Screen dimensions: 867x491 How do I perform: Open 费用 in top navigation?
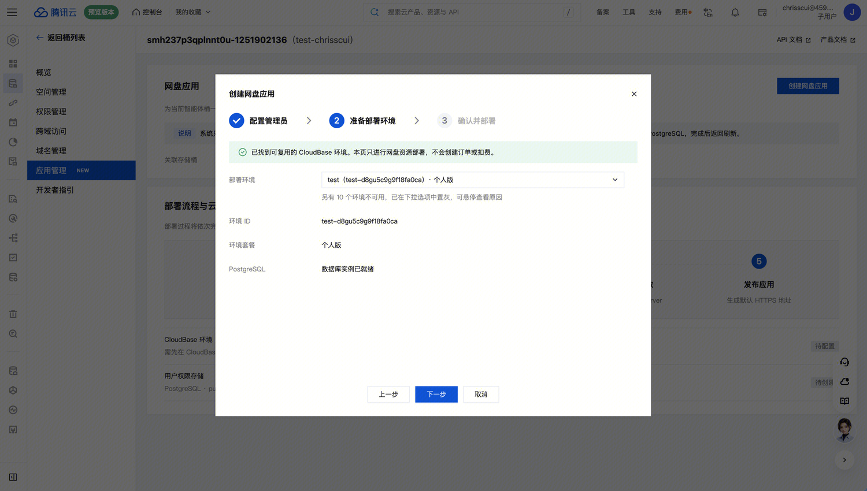(683, 12)
